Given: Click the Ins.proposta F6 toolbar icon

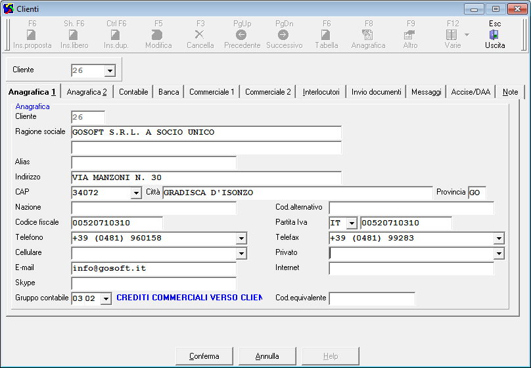Looking at the screenshot, I should coord(31,35).
